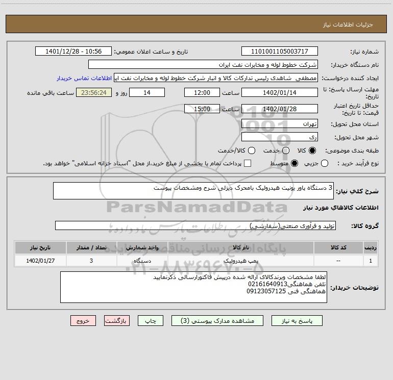Click the remaining time counter 23:56:24
This screenshot has width=393, height=380.
94,93
